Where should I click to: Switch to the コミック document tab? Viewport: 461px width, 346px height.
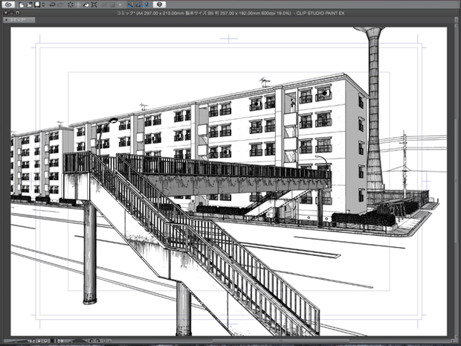pyautogui.click(x=19, y=20)
